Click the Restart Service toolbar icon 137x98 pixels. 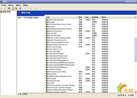pos(37,8)
